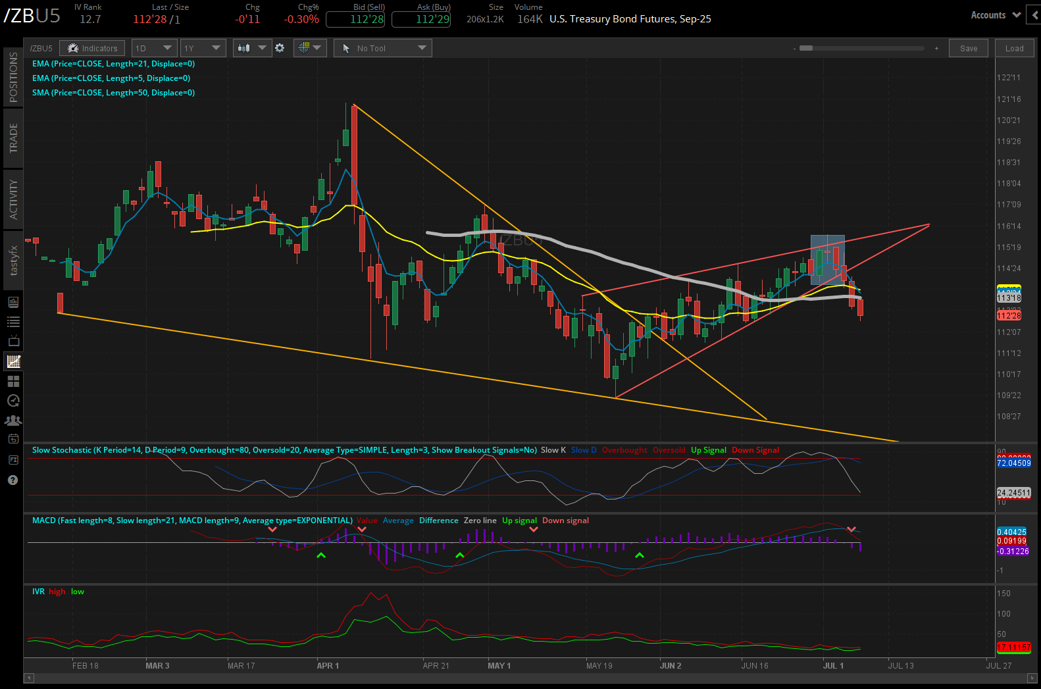Image resolution: width=1041 pixels, height=689 pixels.
Task: Click the Slow Stochastic study label
Action: (x=284, y=450)
